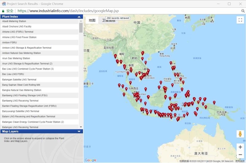This screenshot has width=246, height=163.
Task: Choose Batam LNG Receiving and Regasification Terminal
Action: (x=29, y=116)
